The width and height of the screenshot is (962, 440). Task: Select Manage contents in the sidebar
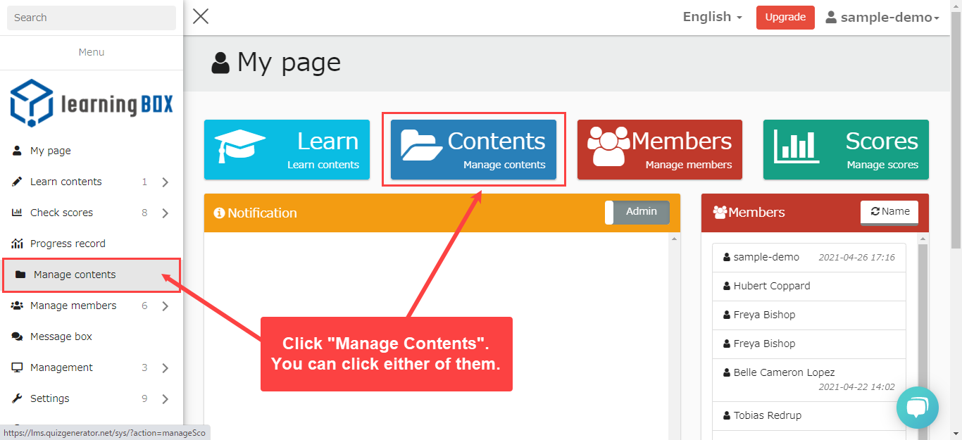pyautogui.click(x=75, y=275)
